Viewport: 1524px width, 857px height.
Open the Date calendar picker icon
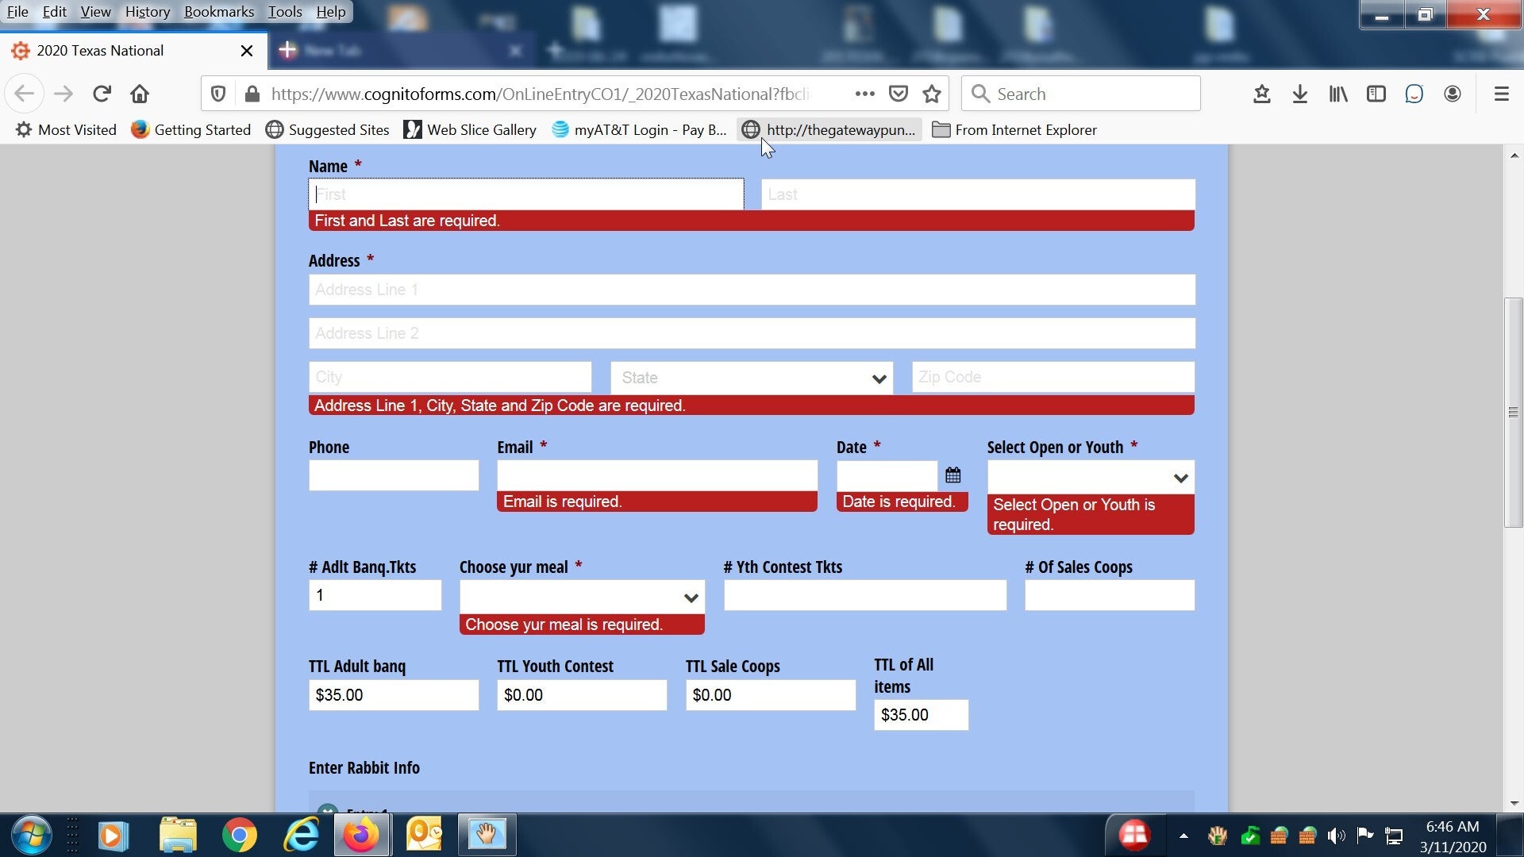(953, 475)
